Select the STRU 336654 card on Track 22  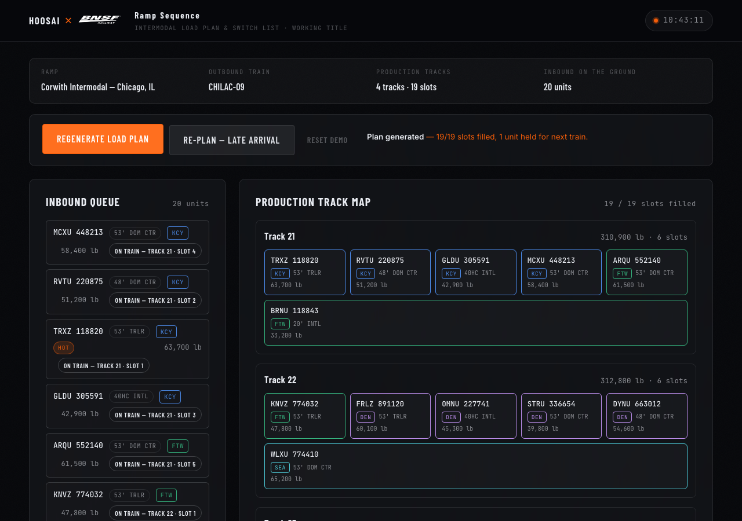click(561, 416)
